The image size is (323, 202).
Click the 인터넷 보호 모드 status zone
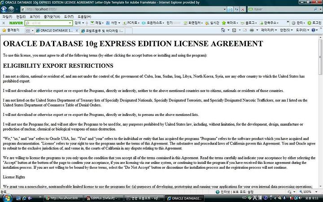pos(235,192)
